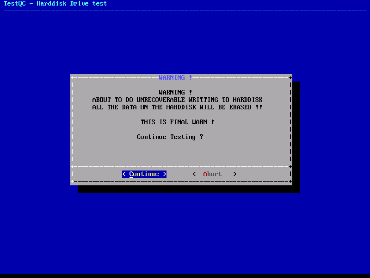Click the Continue Testing ? prompt text
The image size is (370, 278).
(x=170, y=137)
